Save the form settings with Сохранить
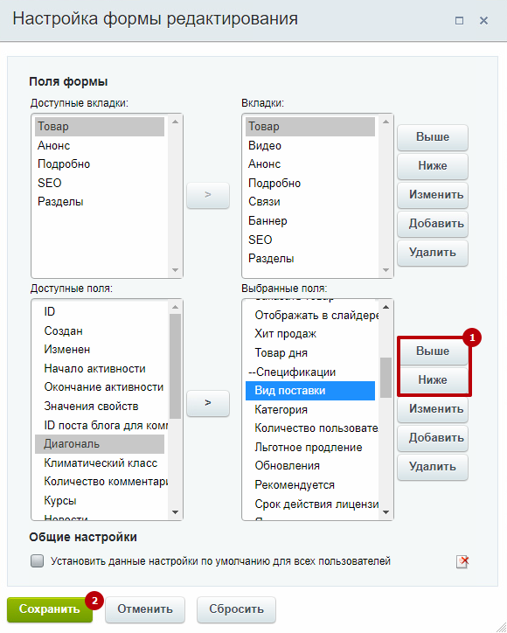 click(x=50, y=609)
